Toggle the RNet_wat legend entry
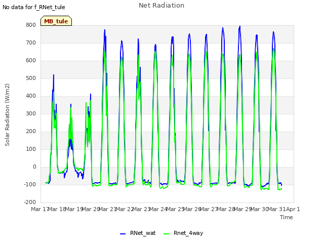The width and height of the screenshot is (324, 243). [x=138, y=233]
